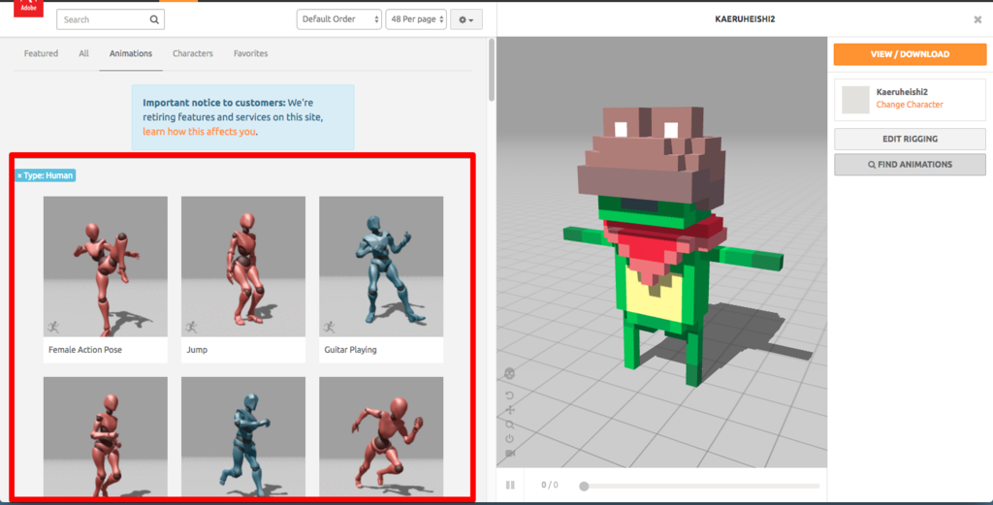This screenshot has width=993, height=505.
Task: Click running figure icon on Guitar Playing
Action: tap(330, 328)
